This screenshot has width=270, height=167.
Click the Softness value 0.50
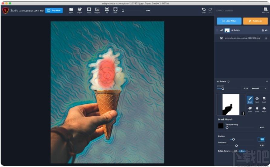pos(262,145)
